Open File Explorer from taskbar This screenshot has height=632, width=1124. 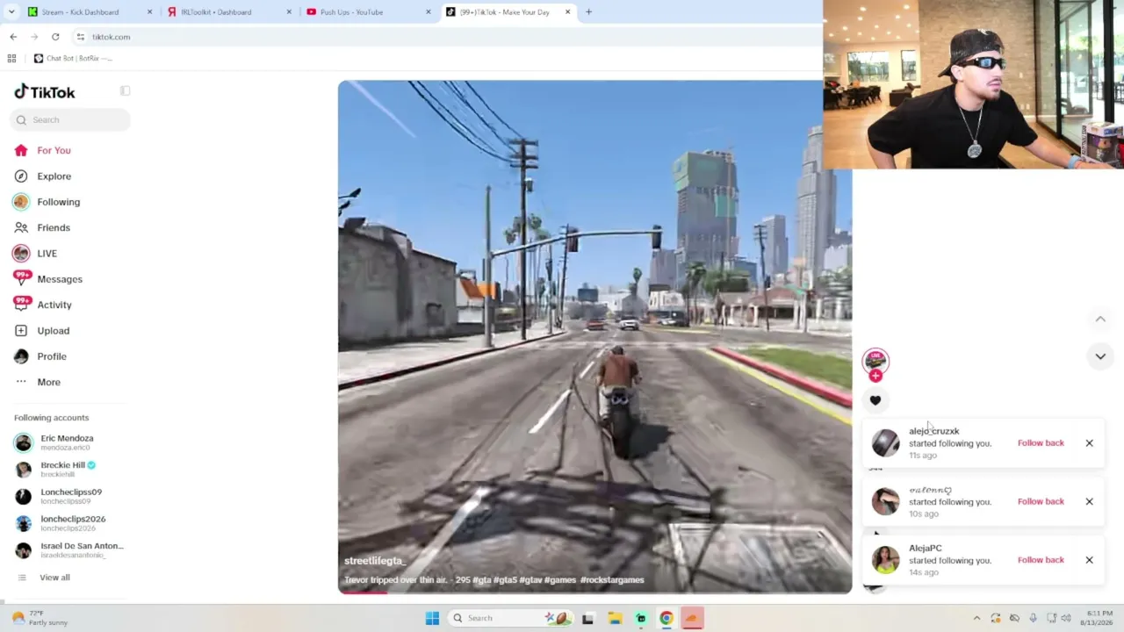(614, 618)
